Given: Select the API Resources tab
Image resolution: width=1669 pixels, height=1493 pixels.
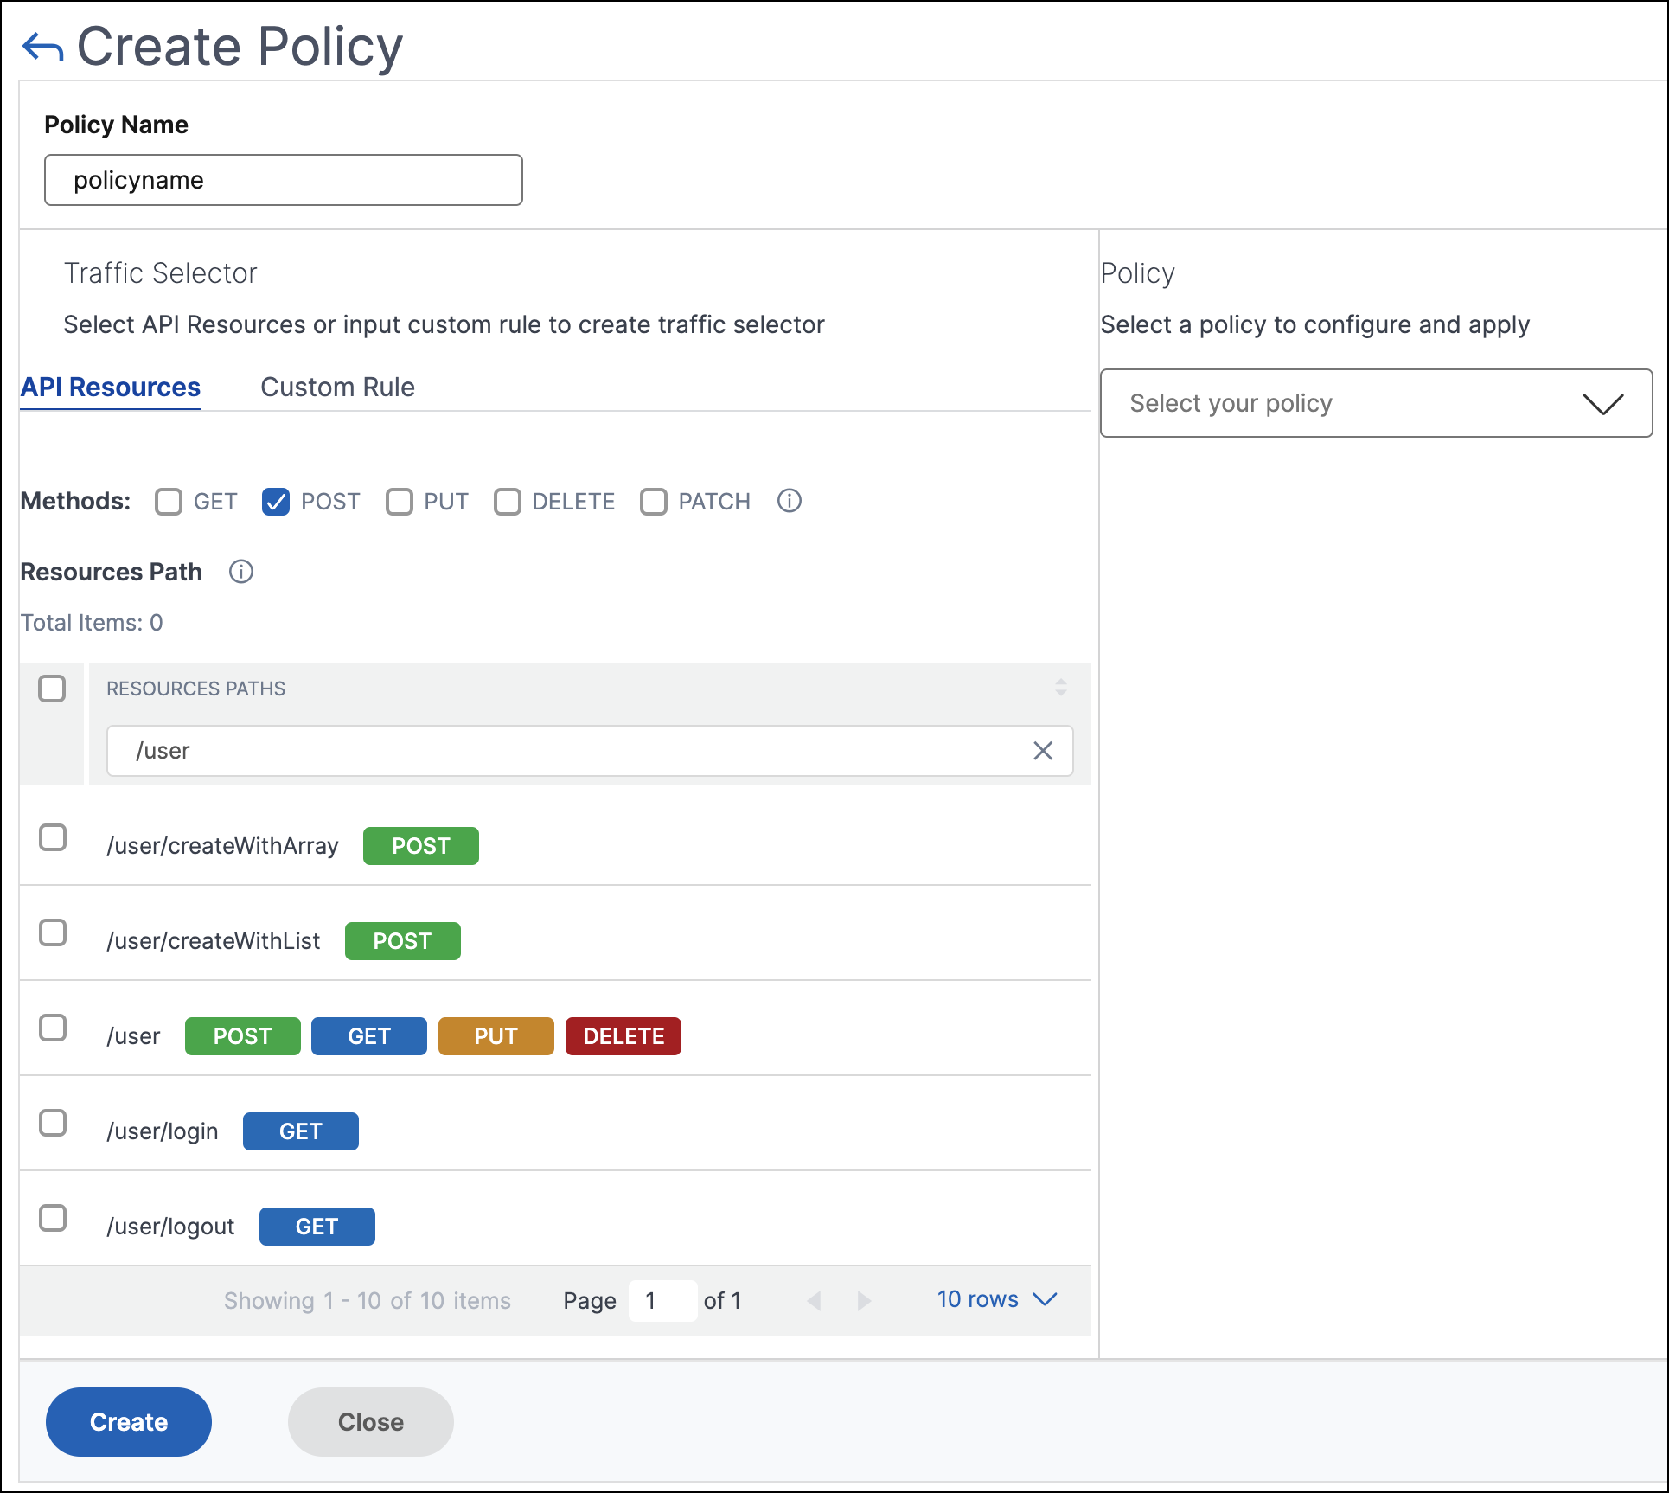Looking at the screenshot, I should tap(111, 387).
